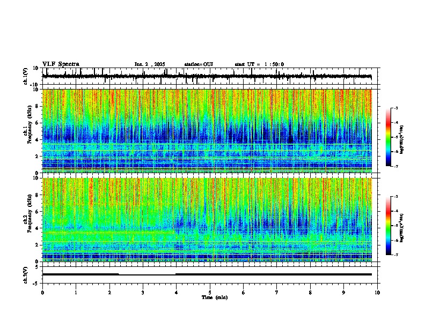Click the ch.2 spectrogram color scale bar
The height and width of the screenshot is (328, 425).
point(389,226)
